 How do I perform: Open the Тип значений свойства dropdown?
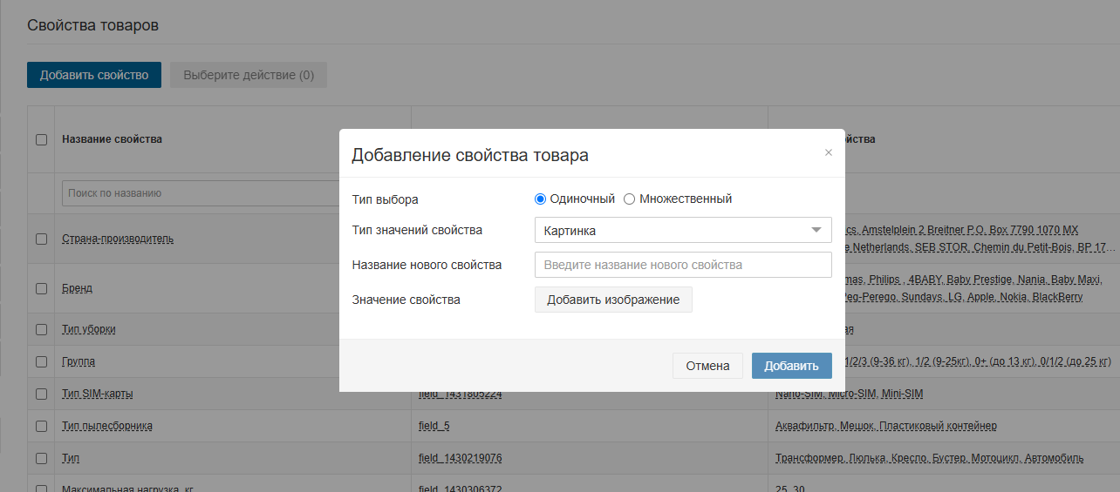click(x=683, y=230)
